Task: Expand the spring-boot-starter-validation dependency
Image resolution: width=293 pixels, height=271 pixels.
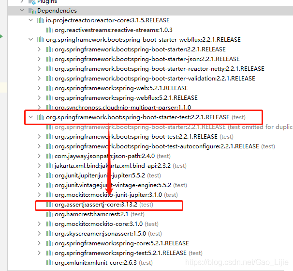Action: coord(39,79)
